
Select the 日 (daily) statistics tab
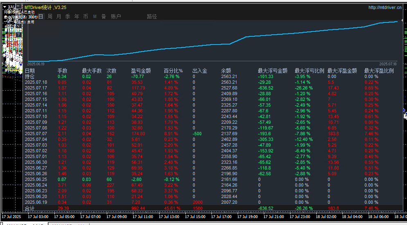pos(40,16)
